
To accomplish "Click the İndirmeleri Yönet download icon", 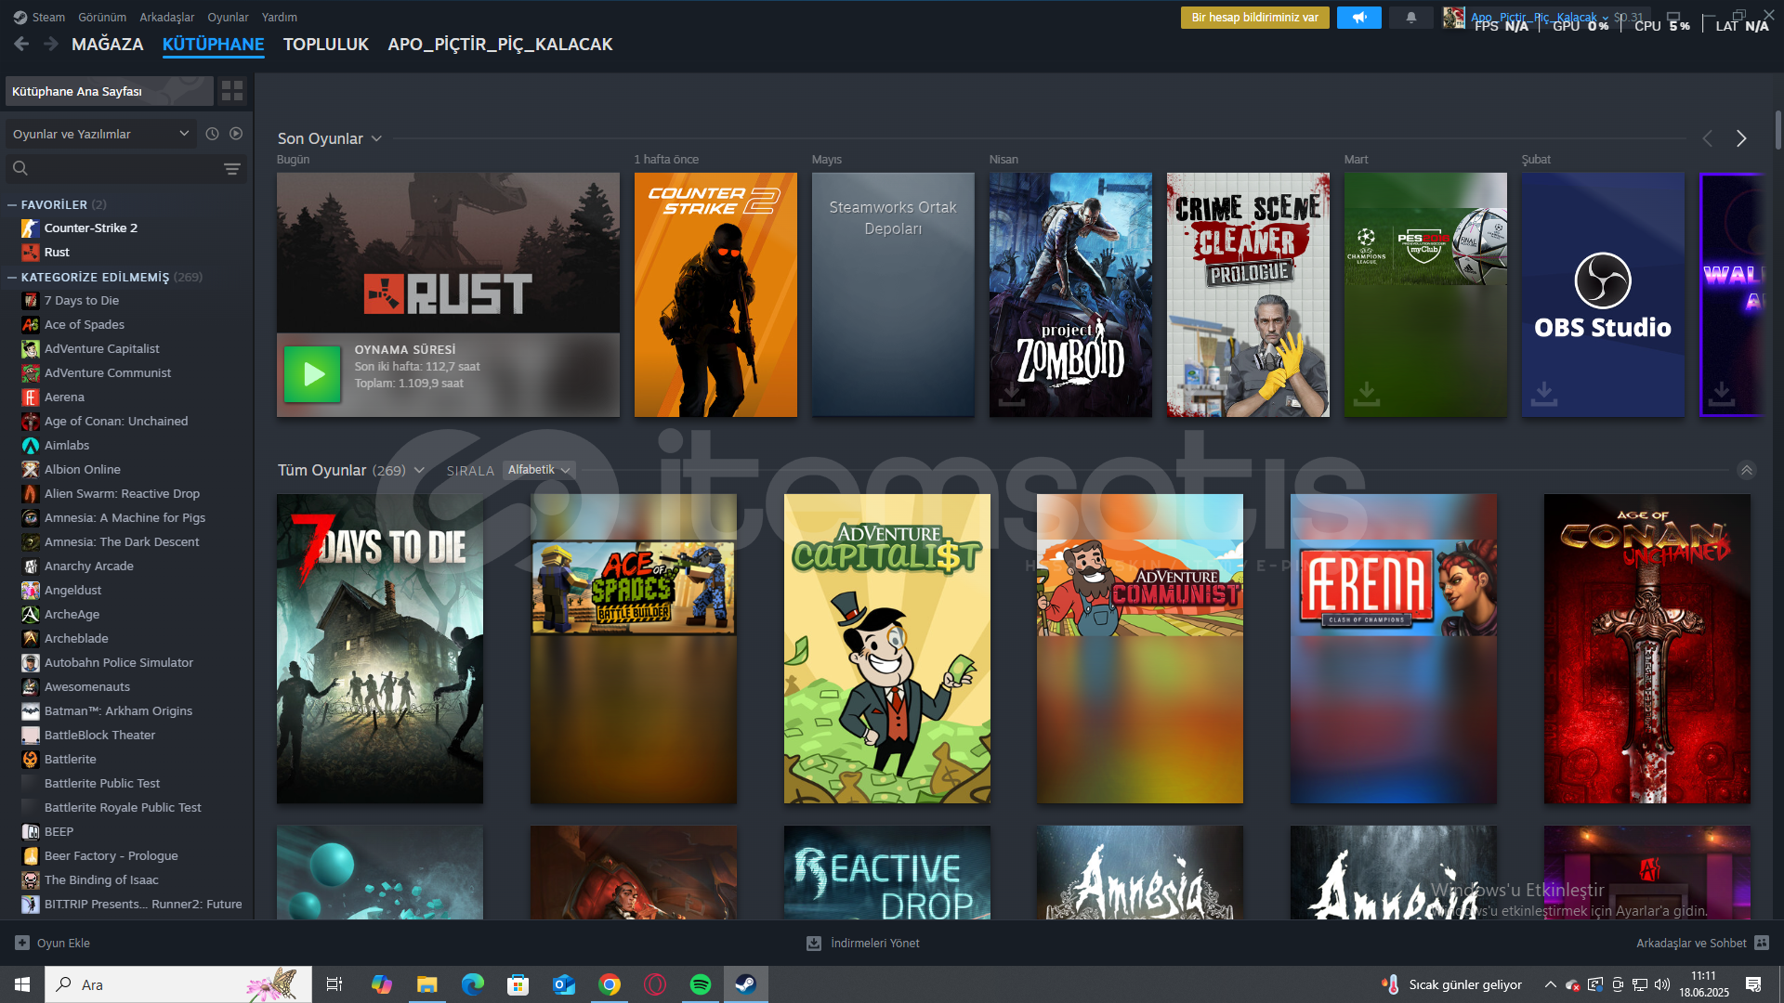I will click(814, 943).
